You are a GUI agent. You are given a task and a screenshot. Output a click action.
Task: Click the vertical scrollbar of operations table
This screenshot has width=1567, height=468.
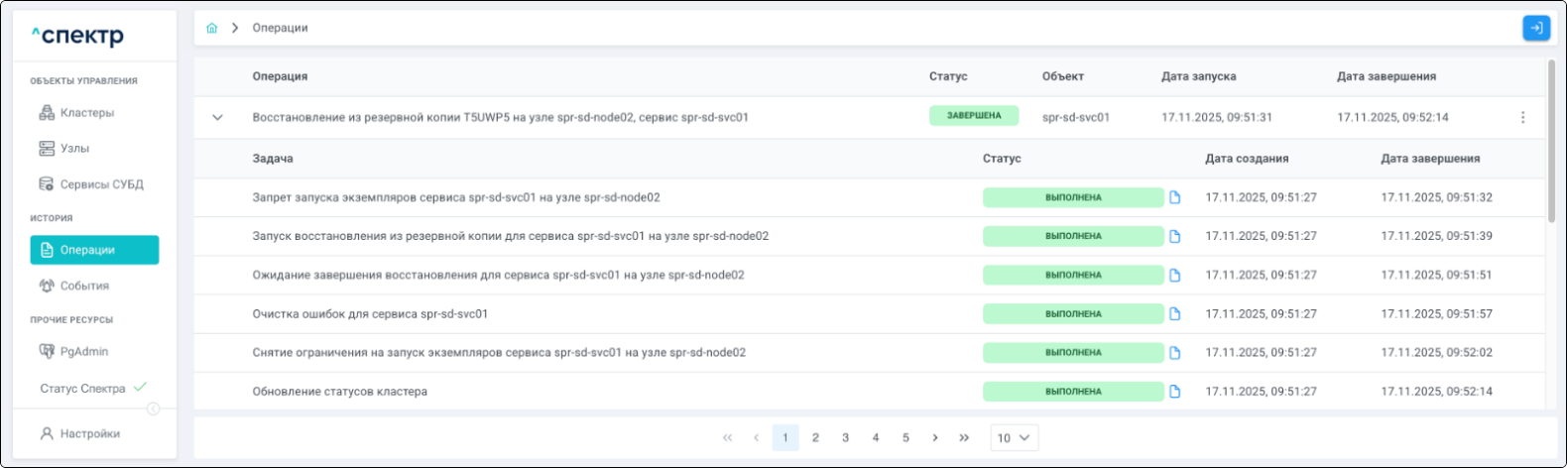[1551, 139]
